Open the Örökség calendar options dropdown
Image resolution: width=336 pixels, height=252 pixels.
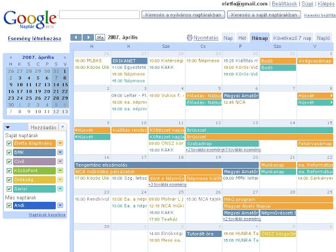point(60,180)
